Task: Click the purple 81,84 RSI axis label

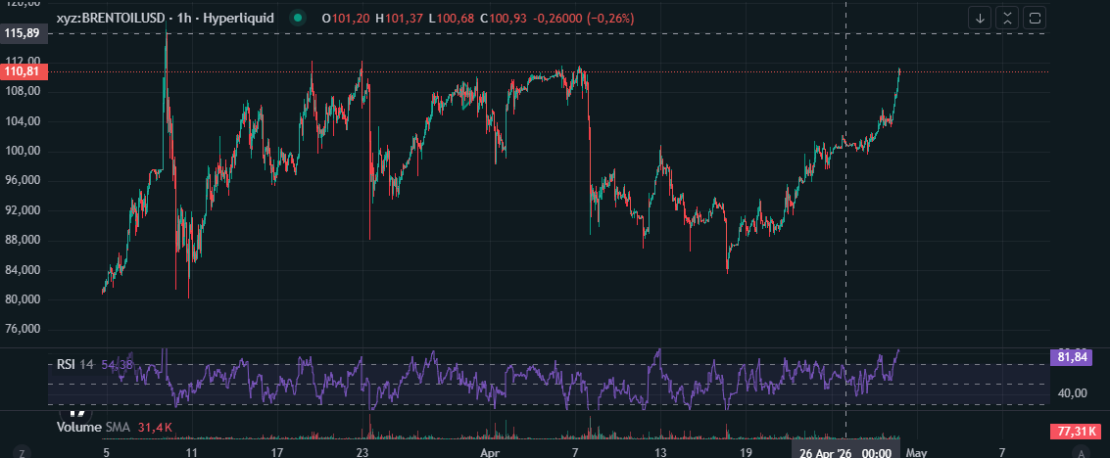Action: point(1072,357)
